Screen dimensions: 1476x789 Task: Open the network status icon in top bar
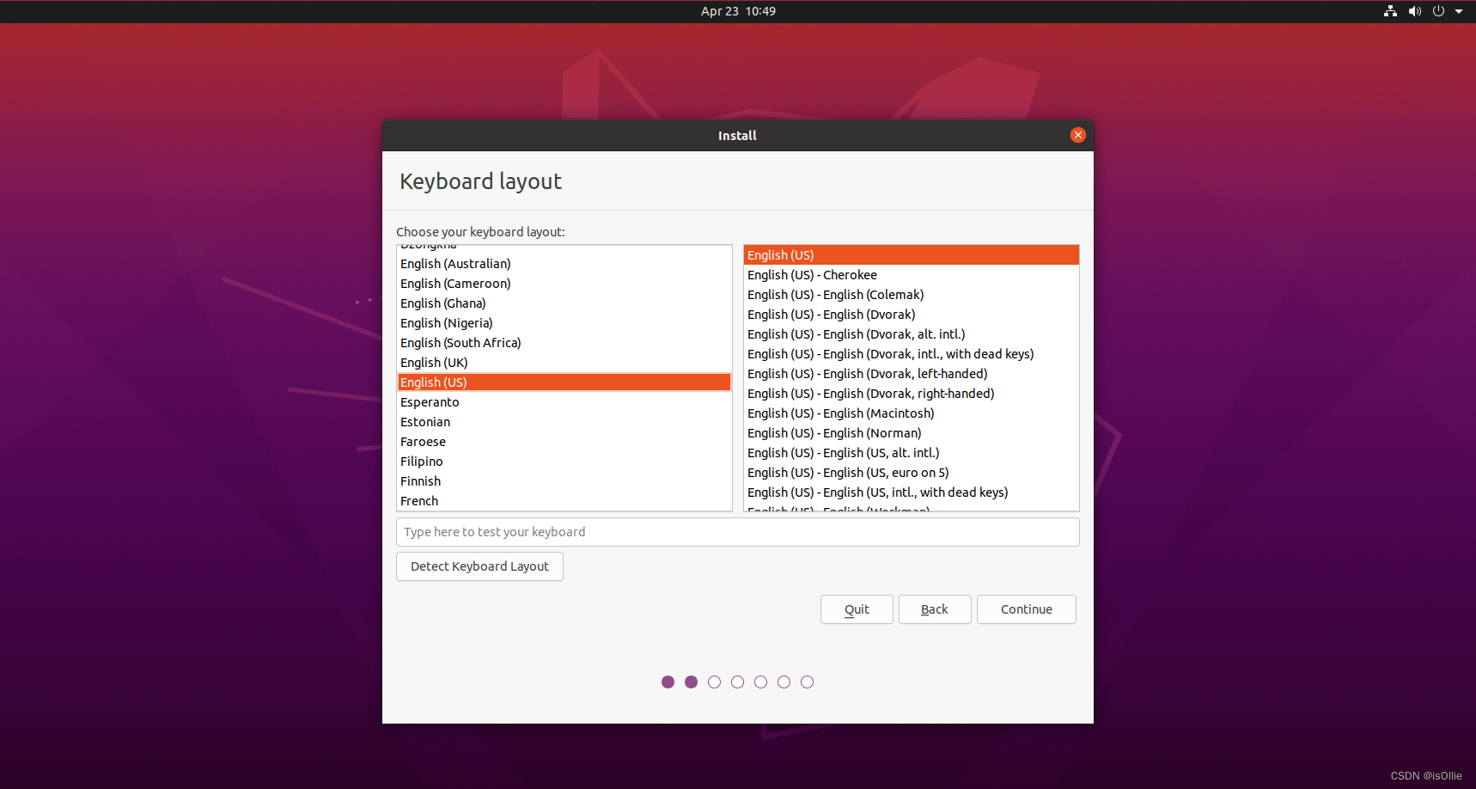[1390, 11]
